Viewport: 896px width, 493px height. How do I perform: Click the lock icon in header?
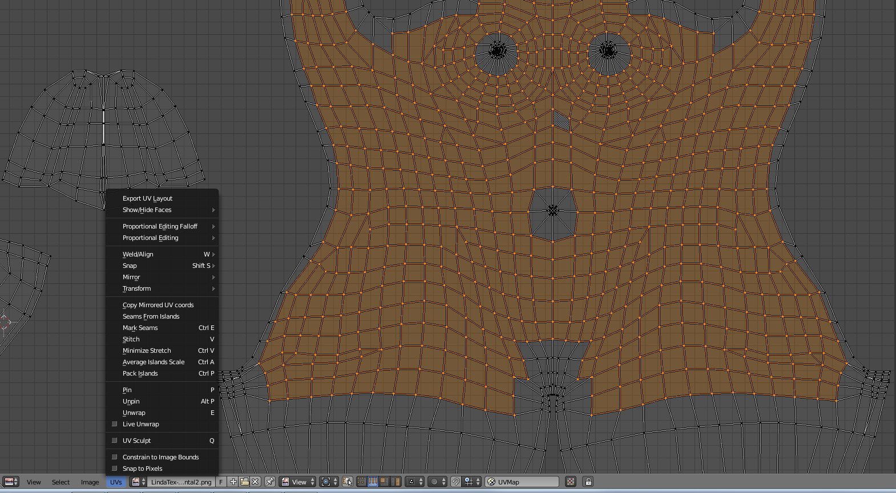(x=588, y=482)
